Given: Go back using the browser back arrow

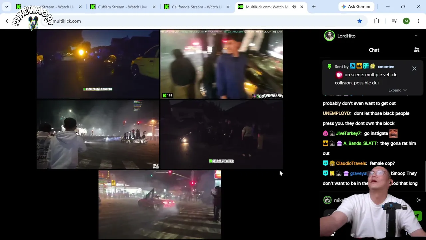Looking at the screenshot, I should coord(8,21).
